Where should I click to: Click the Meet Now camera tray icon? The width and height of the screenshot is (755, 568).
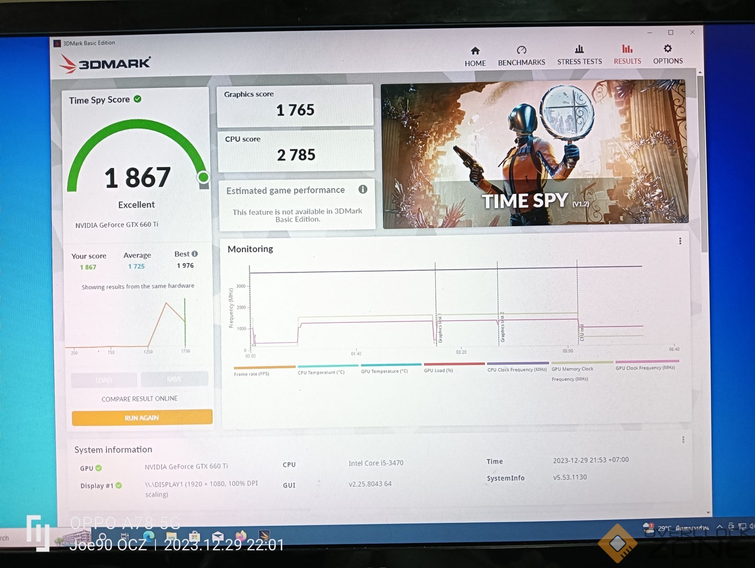point(731,526)
